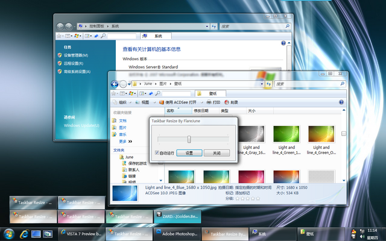The image size is (386, 241).
Task: Click the Taskbar Resize slider thumb
Action: [189, 139]
